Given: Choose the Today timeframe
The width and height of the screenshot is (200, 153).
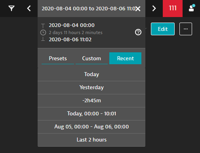Looking at the screenshot, I should pyautogui.click(x=91, y=75).
